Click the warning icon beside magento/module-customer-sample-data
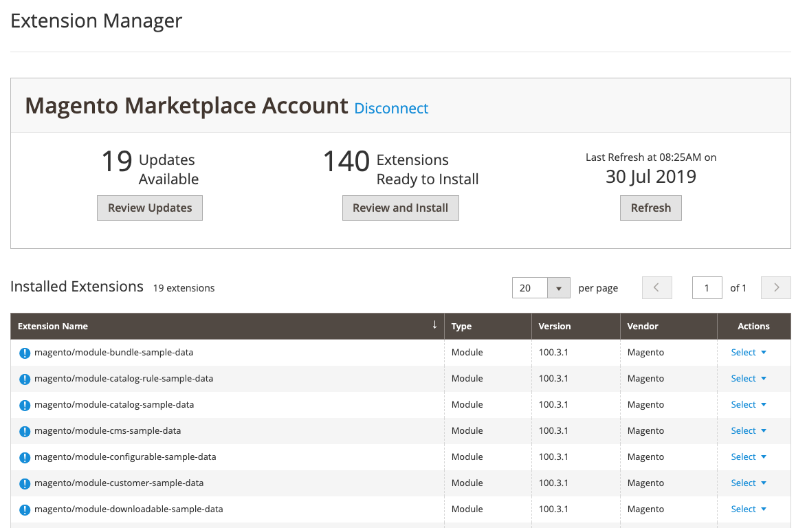 tap(25, 483)
